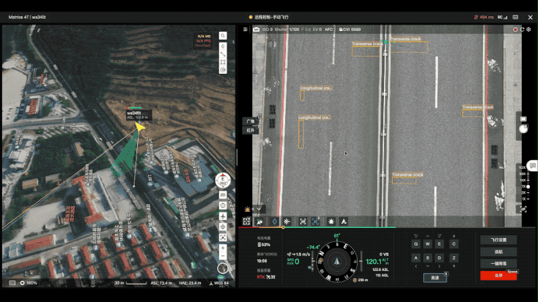Open the camera view menu icon

click(x=245, y=30)
